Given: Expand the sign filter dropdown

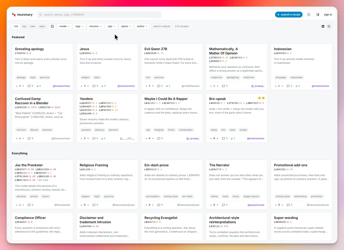Looking at the screenshot, I should [x=112, y=26].
